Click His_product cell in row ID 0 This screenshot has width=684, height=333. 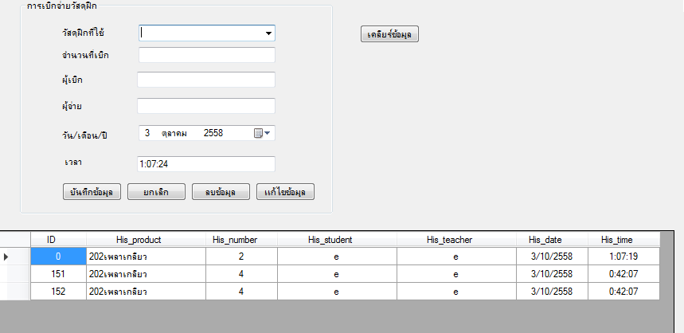coord(147,257)
